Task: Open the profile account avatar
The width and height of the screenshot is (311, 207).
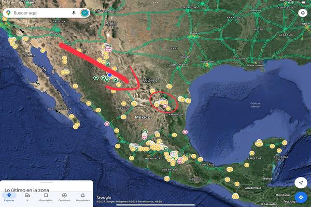Action: [x=84, y=12]
